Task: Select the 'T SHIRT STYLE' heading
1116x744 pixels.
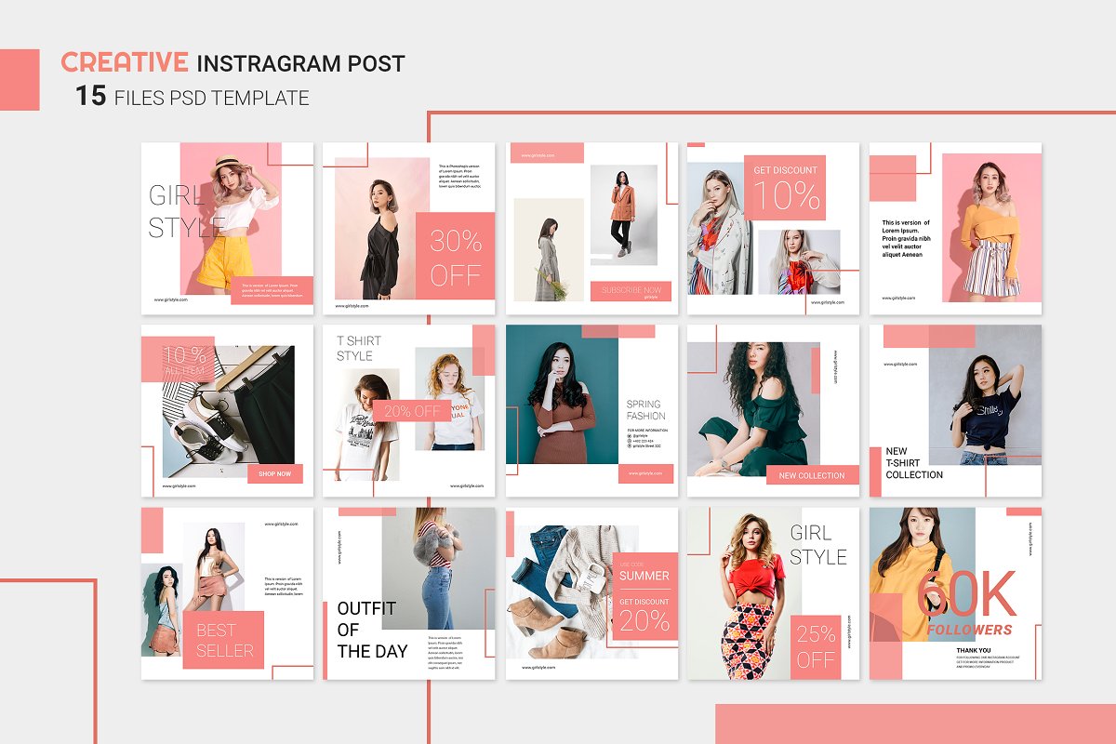Action: (359, 349)
